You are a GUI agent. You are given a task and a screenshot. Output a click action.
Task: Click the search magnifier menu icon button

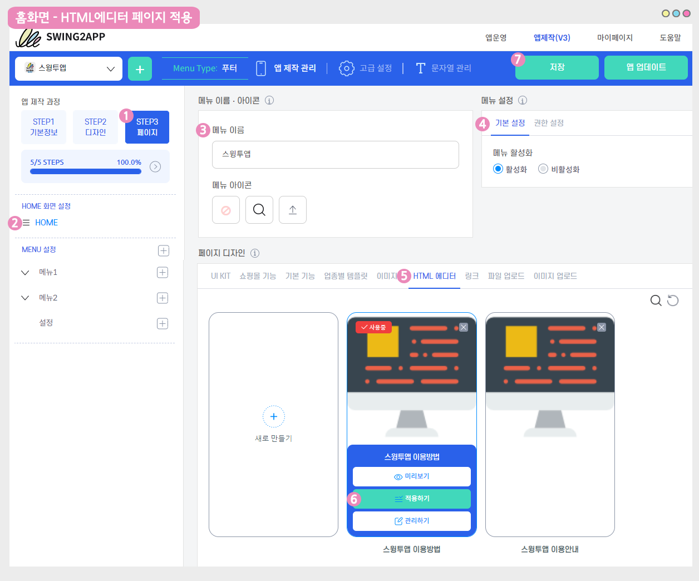(x=259, y=210)
